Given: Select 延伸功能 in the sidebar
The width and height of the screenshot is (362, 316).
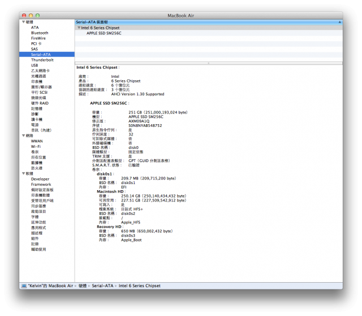Looking at the screenshot, I should (38, 222).
